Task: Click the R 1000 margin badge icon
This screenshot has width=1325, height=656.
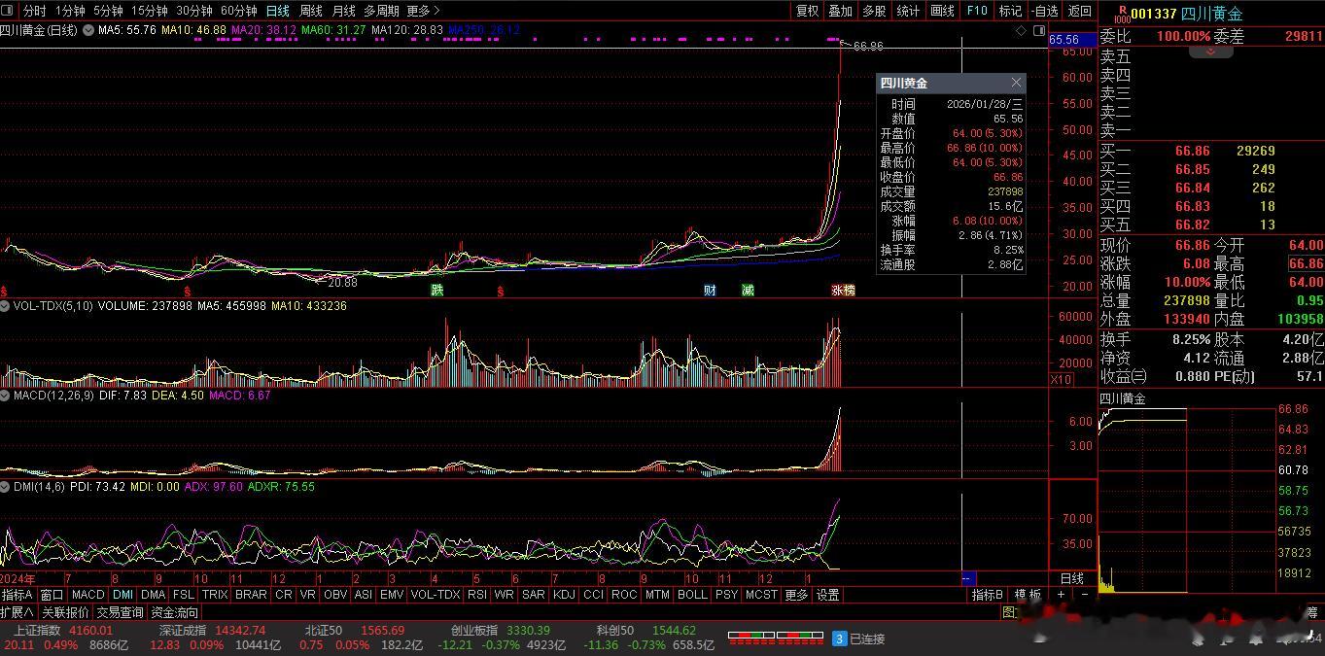Action: point(1121,13)
